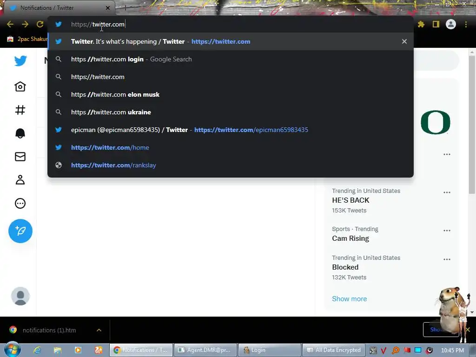This screenshot has width=476, height=357.
Task: Click the page vertical scrollbar thumb
Action: tap(472, 125)
